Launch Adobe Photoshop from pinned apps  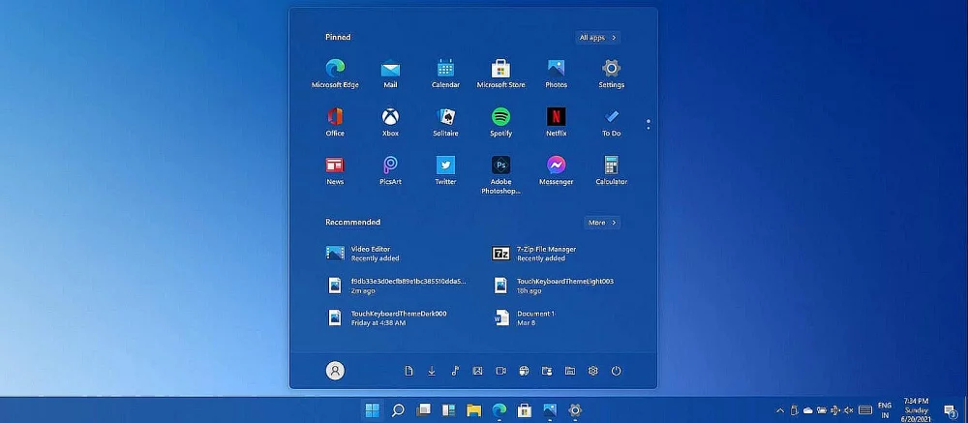click(500, 175)
